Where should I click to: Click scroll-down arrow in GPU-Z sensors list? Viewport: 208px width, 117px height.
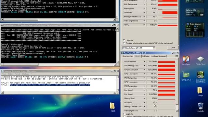177,110
